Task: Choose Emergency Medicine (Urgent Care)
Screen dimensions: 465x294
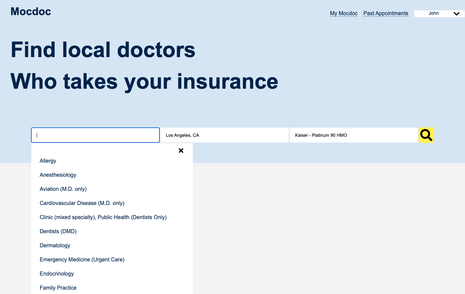Action: (82, 260)
